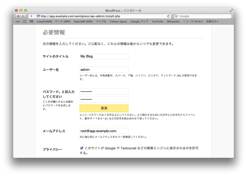Expand the お役立ち bookmarks folder
Screen dimensions: 247x176
pyautogui.click(x=212, y=22)
